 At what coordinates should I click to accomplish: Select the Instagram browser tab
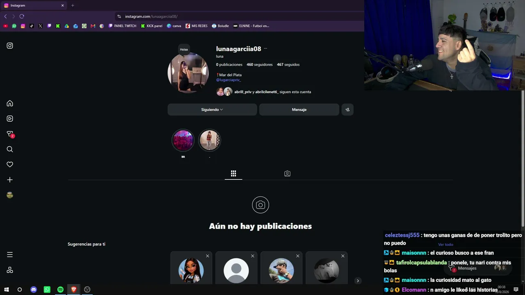pyautogui.click(x=34, y=5)
